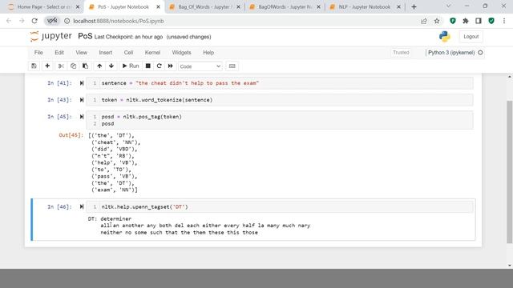513x288 pixels.
Task: Reload the page
Action: tap(34, 21)
